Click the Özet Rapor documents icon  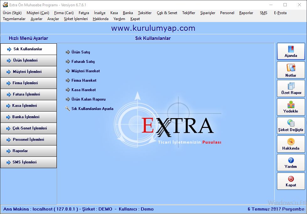click(x=291, y=86)
